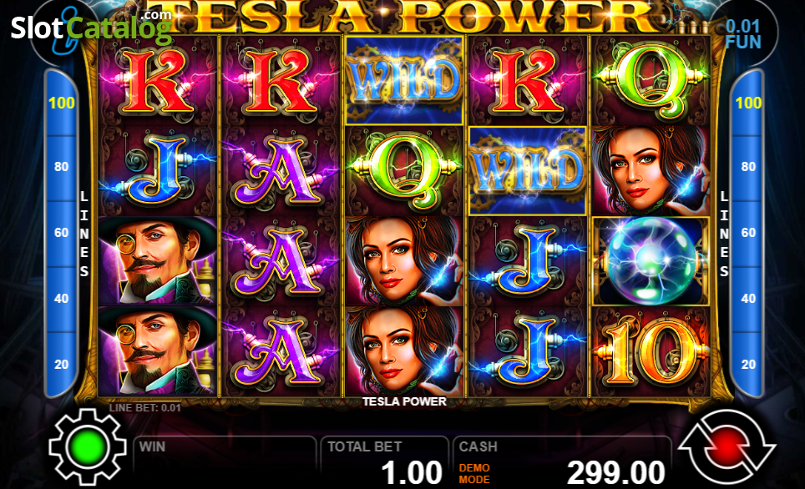Click the woman symbol on the fifth reel

click(x=651, y=171)
